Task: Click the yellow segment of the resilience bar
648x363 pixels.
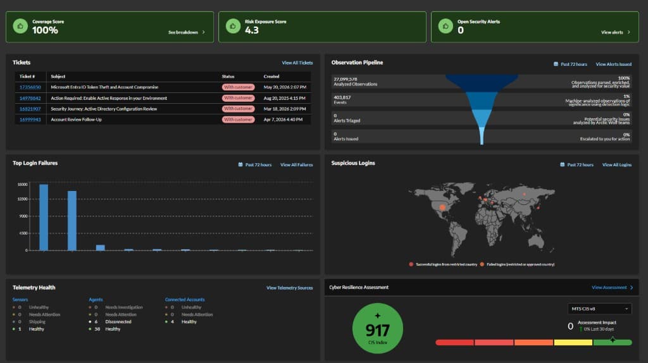Action: point(573,342)
